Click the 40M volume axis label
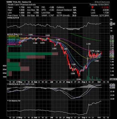 point(5,66)
